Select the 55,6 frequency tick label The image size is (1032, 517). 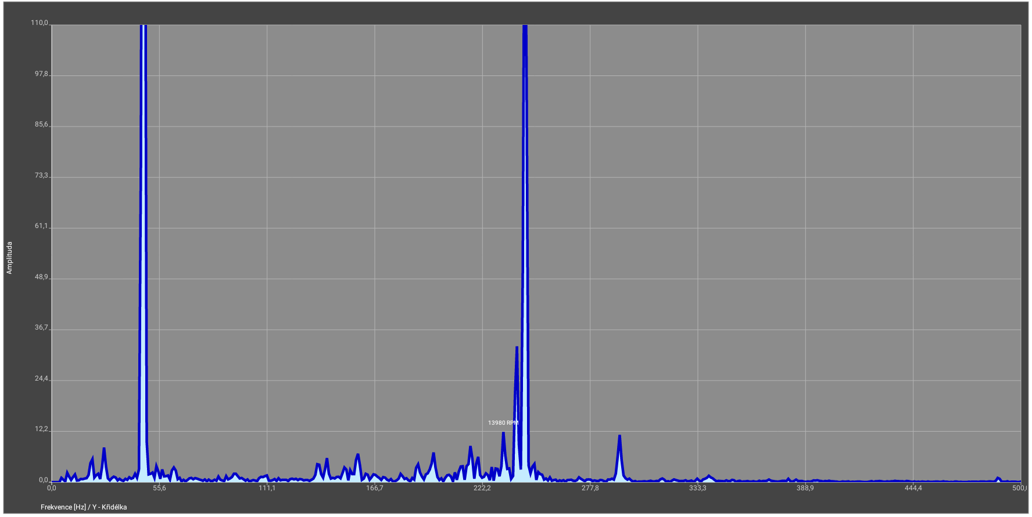pyautogui.click(x=159, y=488)
